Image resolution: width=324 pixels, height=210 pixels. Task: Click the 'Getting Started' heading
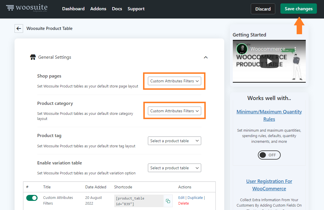point(249,35)
